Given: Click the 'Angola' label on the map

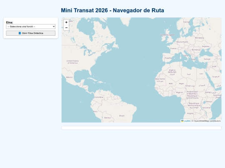Looking at the screenshot, I should click(190, 113).
